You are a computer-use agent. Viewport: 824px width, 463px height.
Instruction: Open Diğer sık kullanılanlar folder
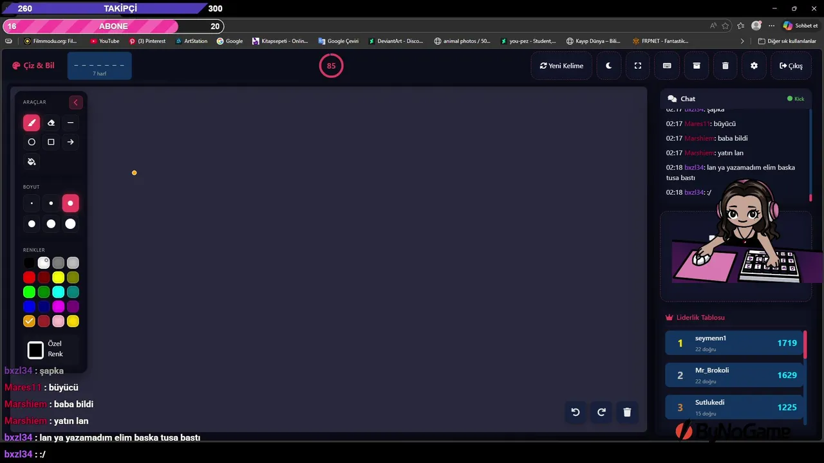787,41
